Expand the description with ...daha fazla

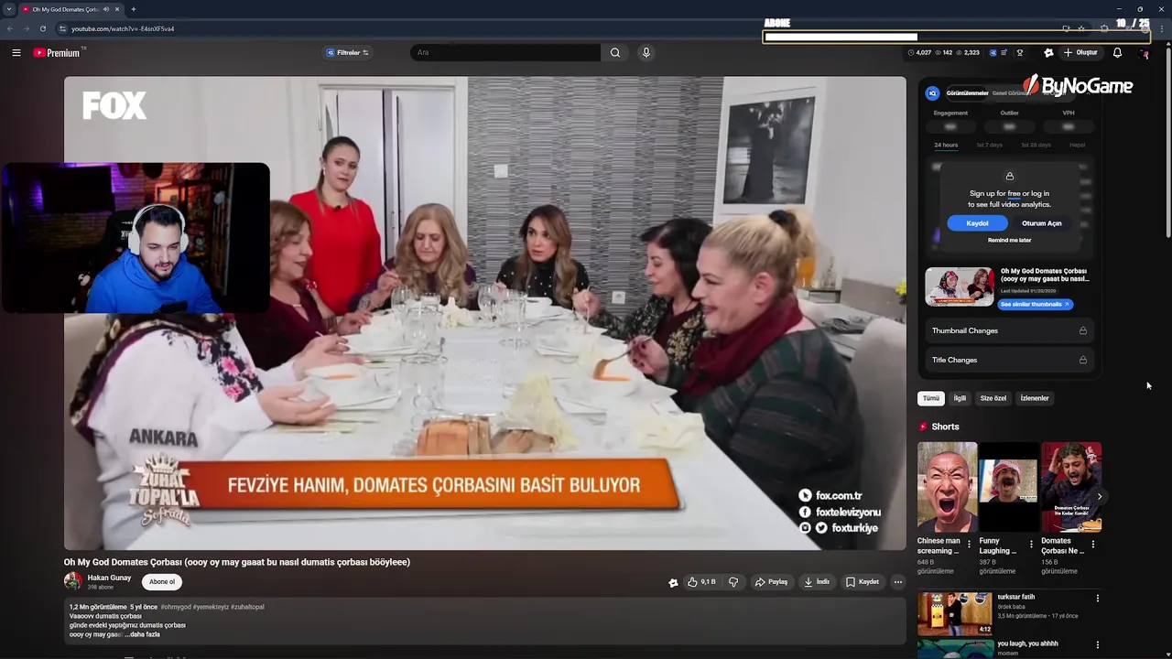point(144,634)
